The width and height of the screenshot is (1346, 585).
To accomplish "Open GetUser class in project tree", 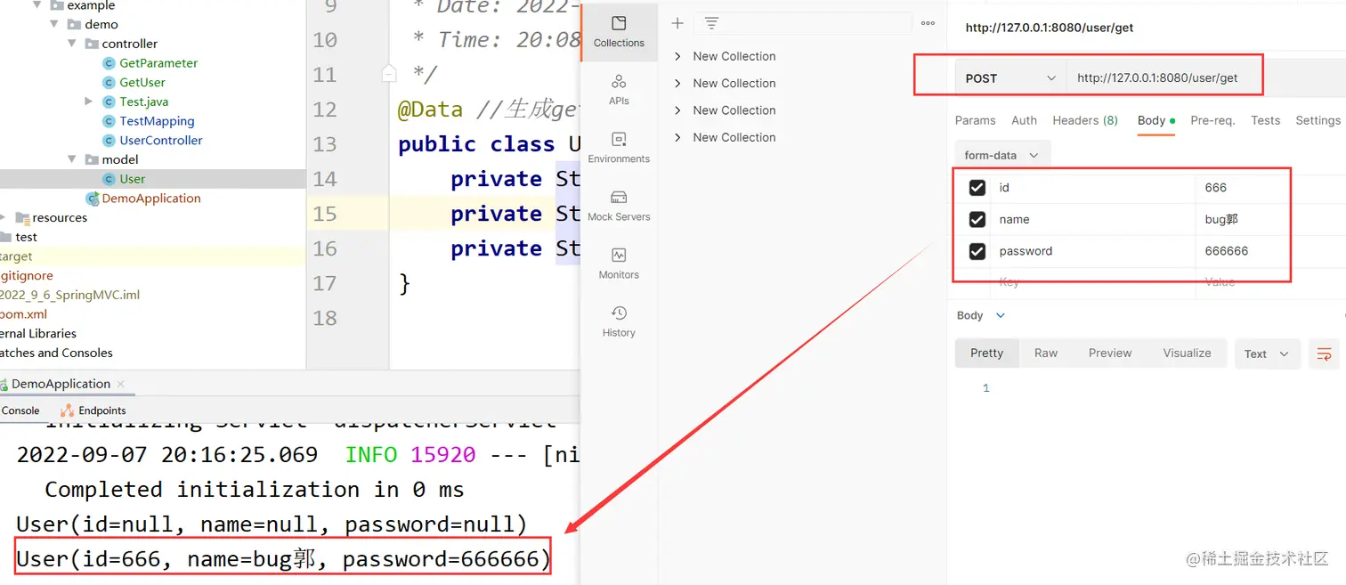I will point(142,82).
